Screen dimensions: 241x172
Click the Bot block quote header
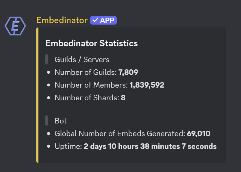click(61, 121)
